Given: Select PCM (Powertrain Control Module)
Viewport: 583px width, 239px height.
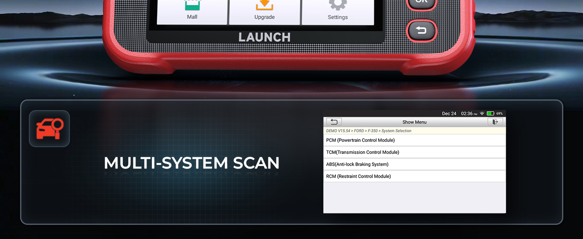Looking at the screenshot, I should point(360,140).
